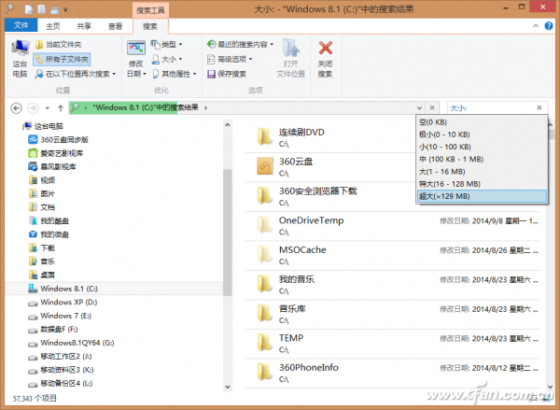
Task: Open recent locations dropdown arrow
Action: coord(48,108)
